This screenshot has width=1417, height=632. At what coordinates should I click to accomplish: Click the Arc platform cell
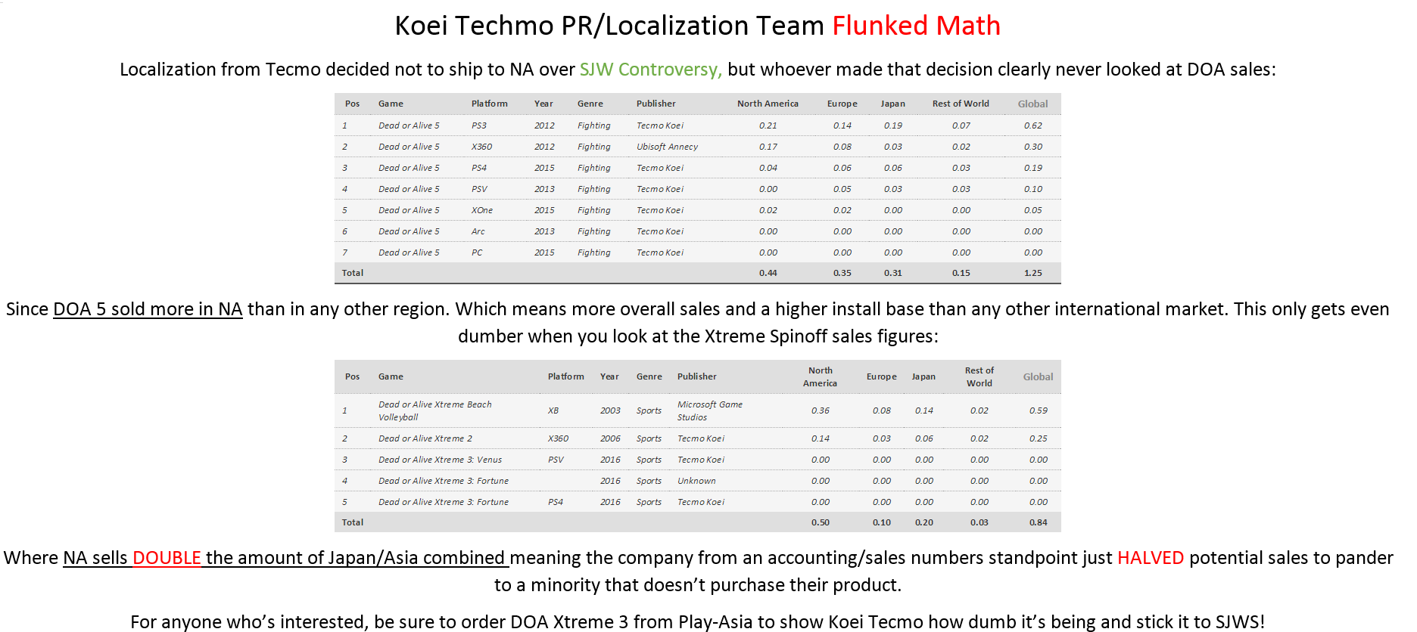(x=478, y=231)
